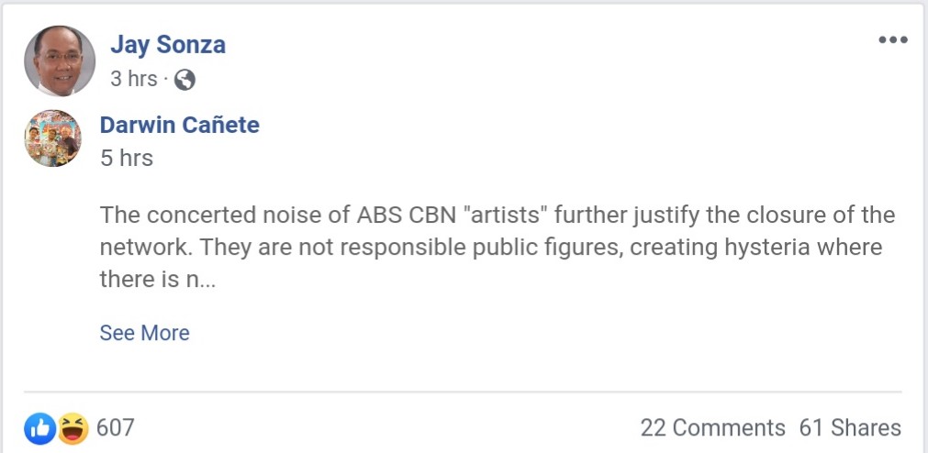Viewport: 928px width, 453px height.
Task: Click the truncated "there is n..." text
Action: (157, 280)
